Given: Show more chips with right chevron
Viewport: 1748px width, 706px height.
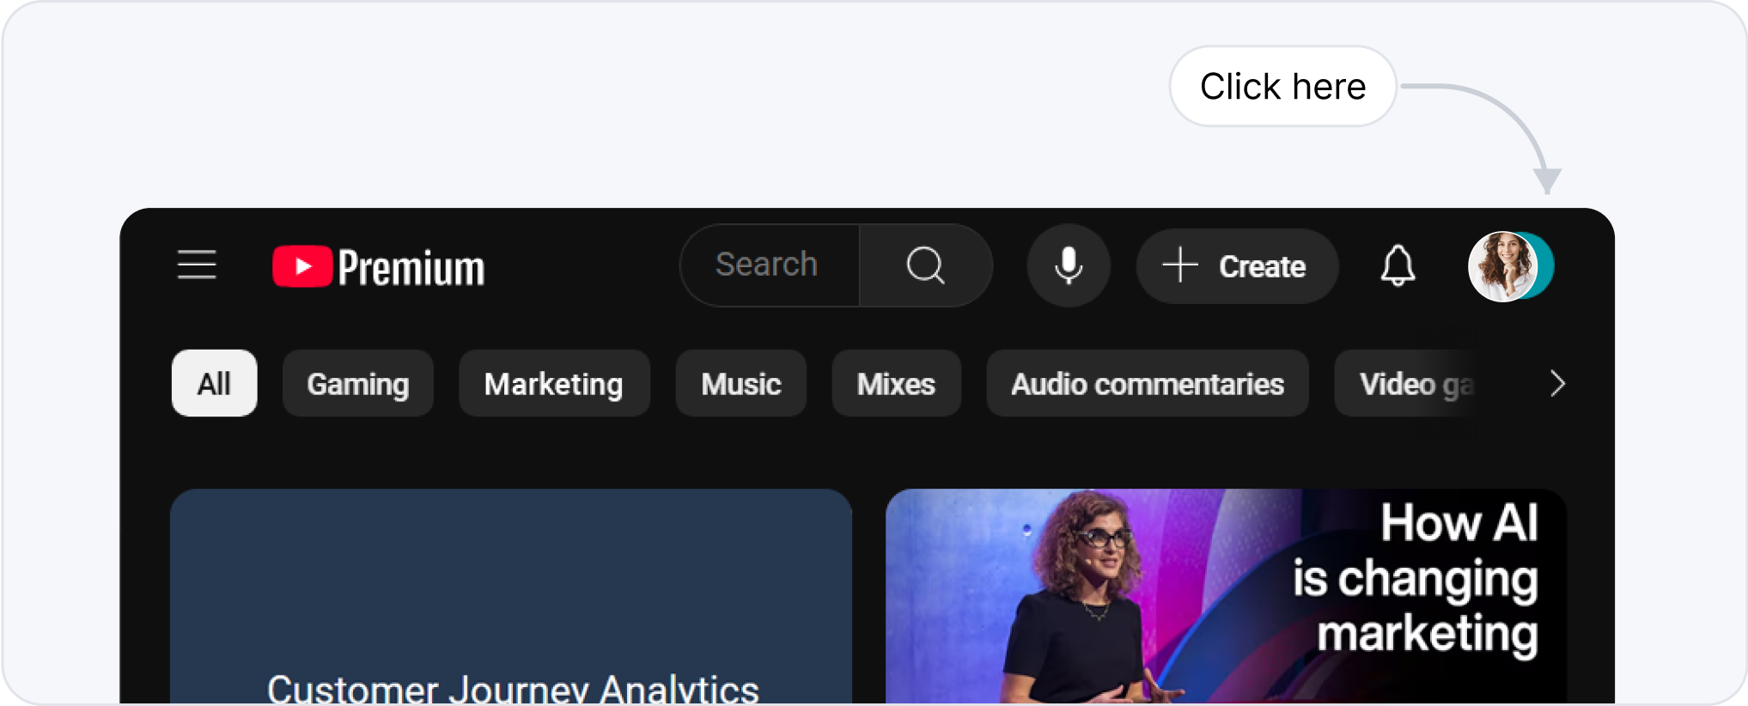Looking at the screenshot, I should pos(1557,383).
